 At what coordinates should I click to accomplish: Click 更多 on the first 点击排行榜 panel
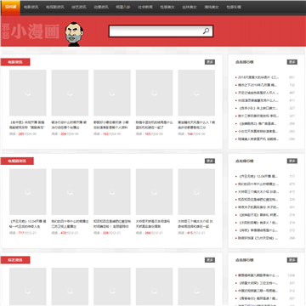[x=292, y=62]
